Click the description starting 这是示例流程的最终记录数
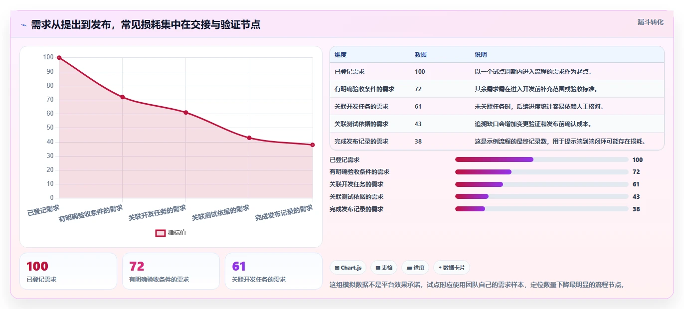The image size is (684, 309). coord(560,142)
